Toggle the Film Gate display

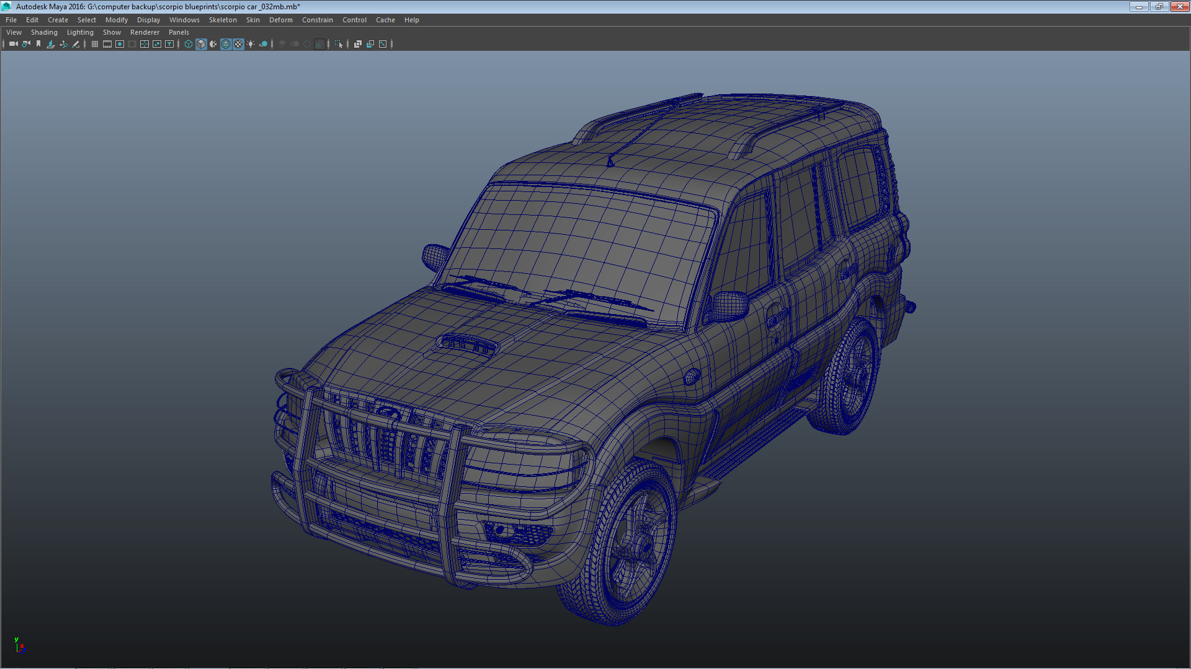(x=107, y=44)
